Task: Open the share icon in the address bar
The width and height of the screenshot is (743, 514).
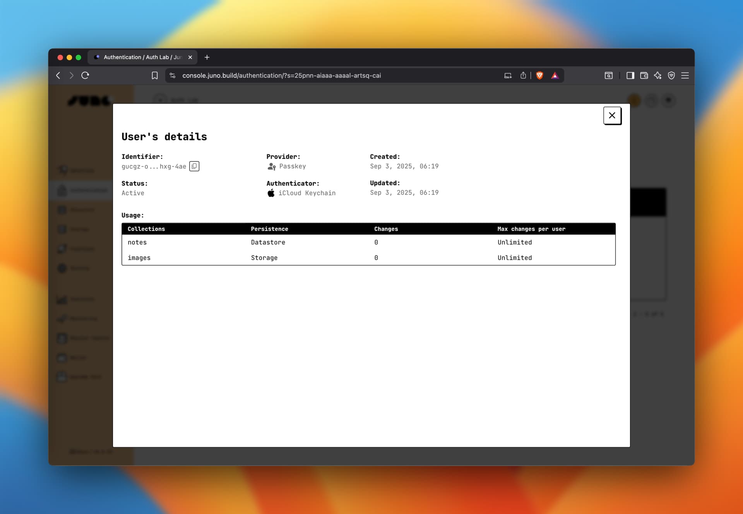Action: point(523,75)
